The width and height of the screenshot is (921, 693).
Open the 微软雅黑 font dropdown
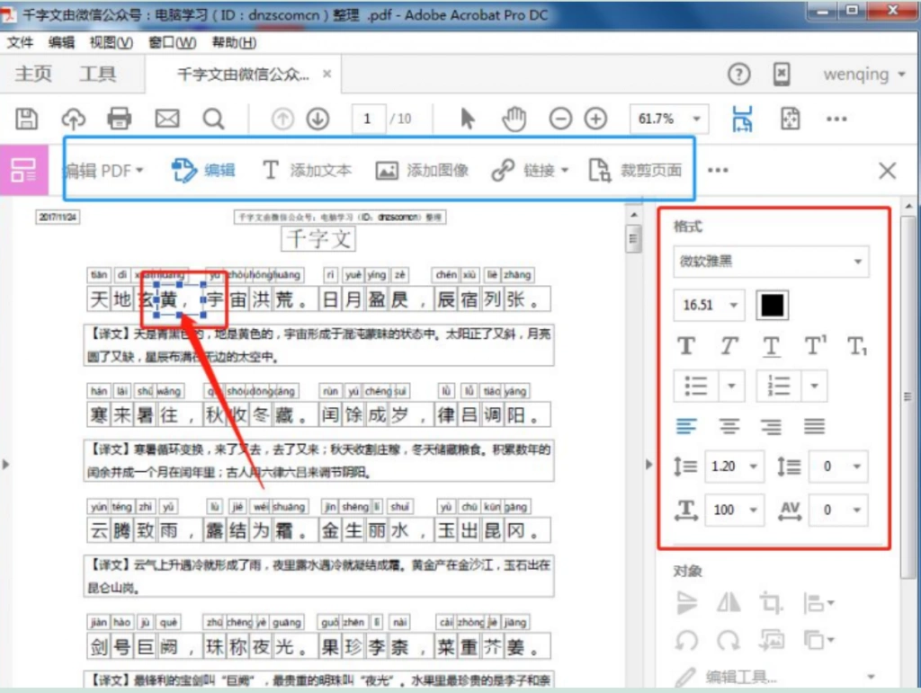(771, 262)
